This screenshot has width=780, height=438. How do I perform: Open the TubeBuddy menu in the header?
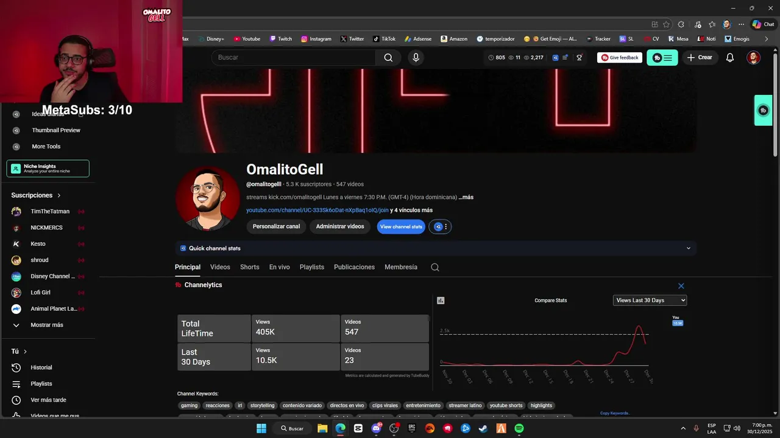pyautogui.click(x=662, y=58)
